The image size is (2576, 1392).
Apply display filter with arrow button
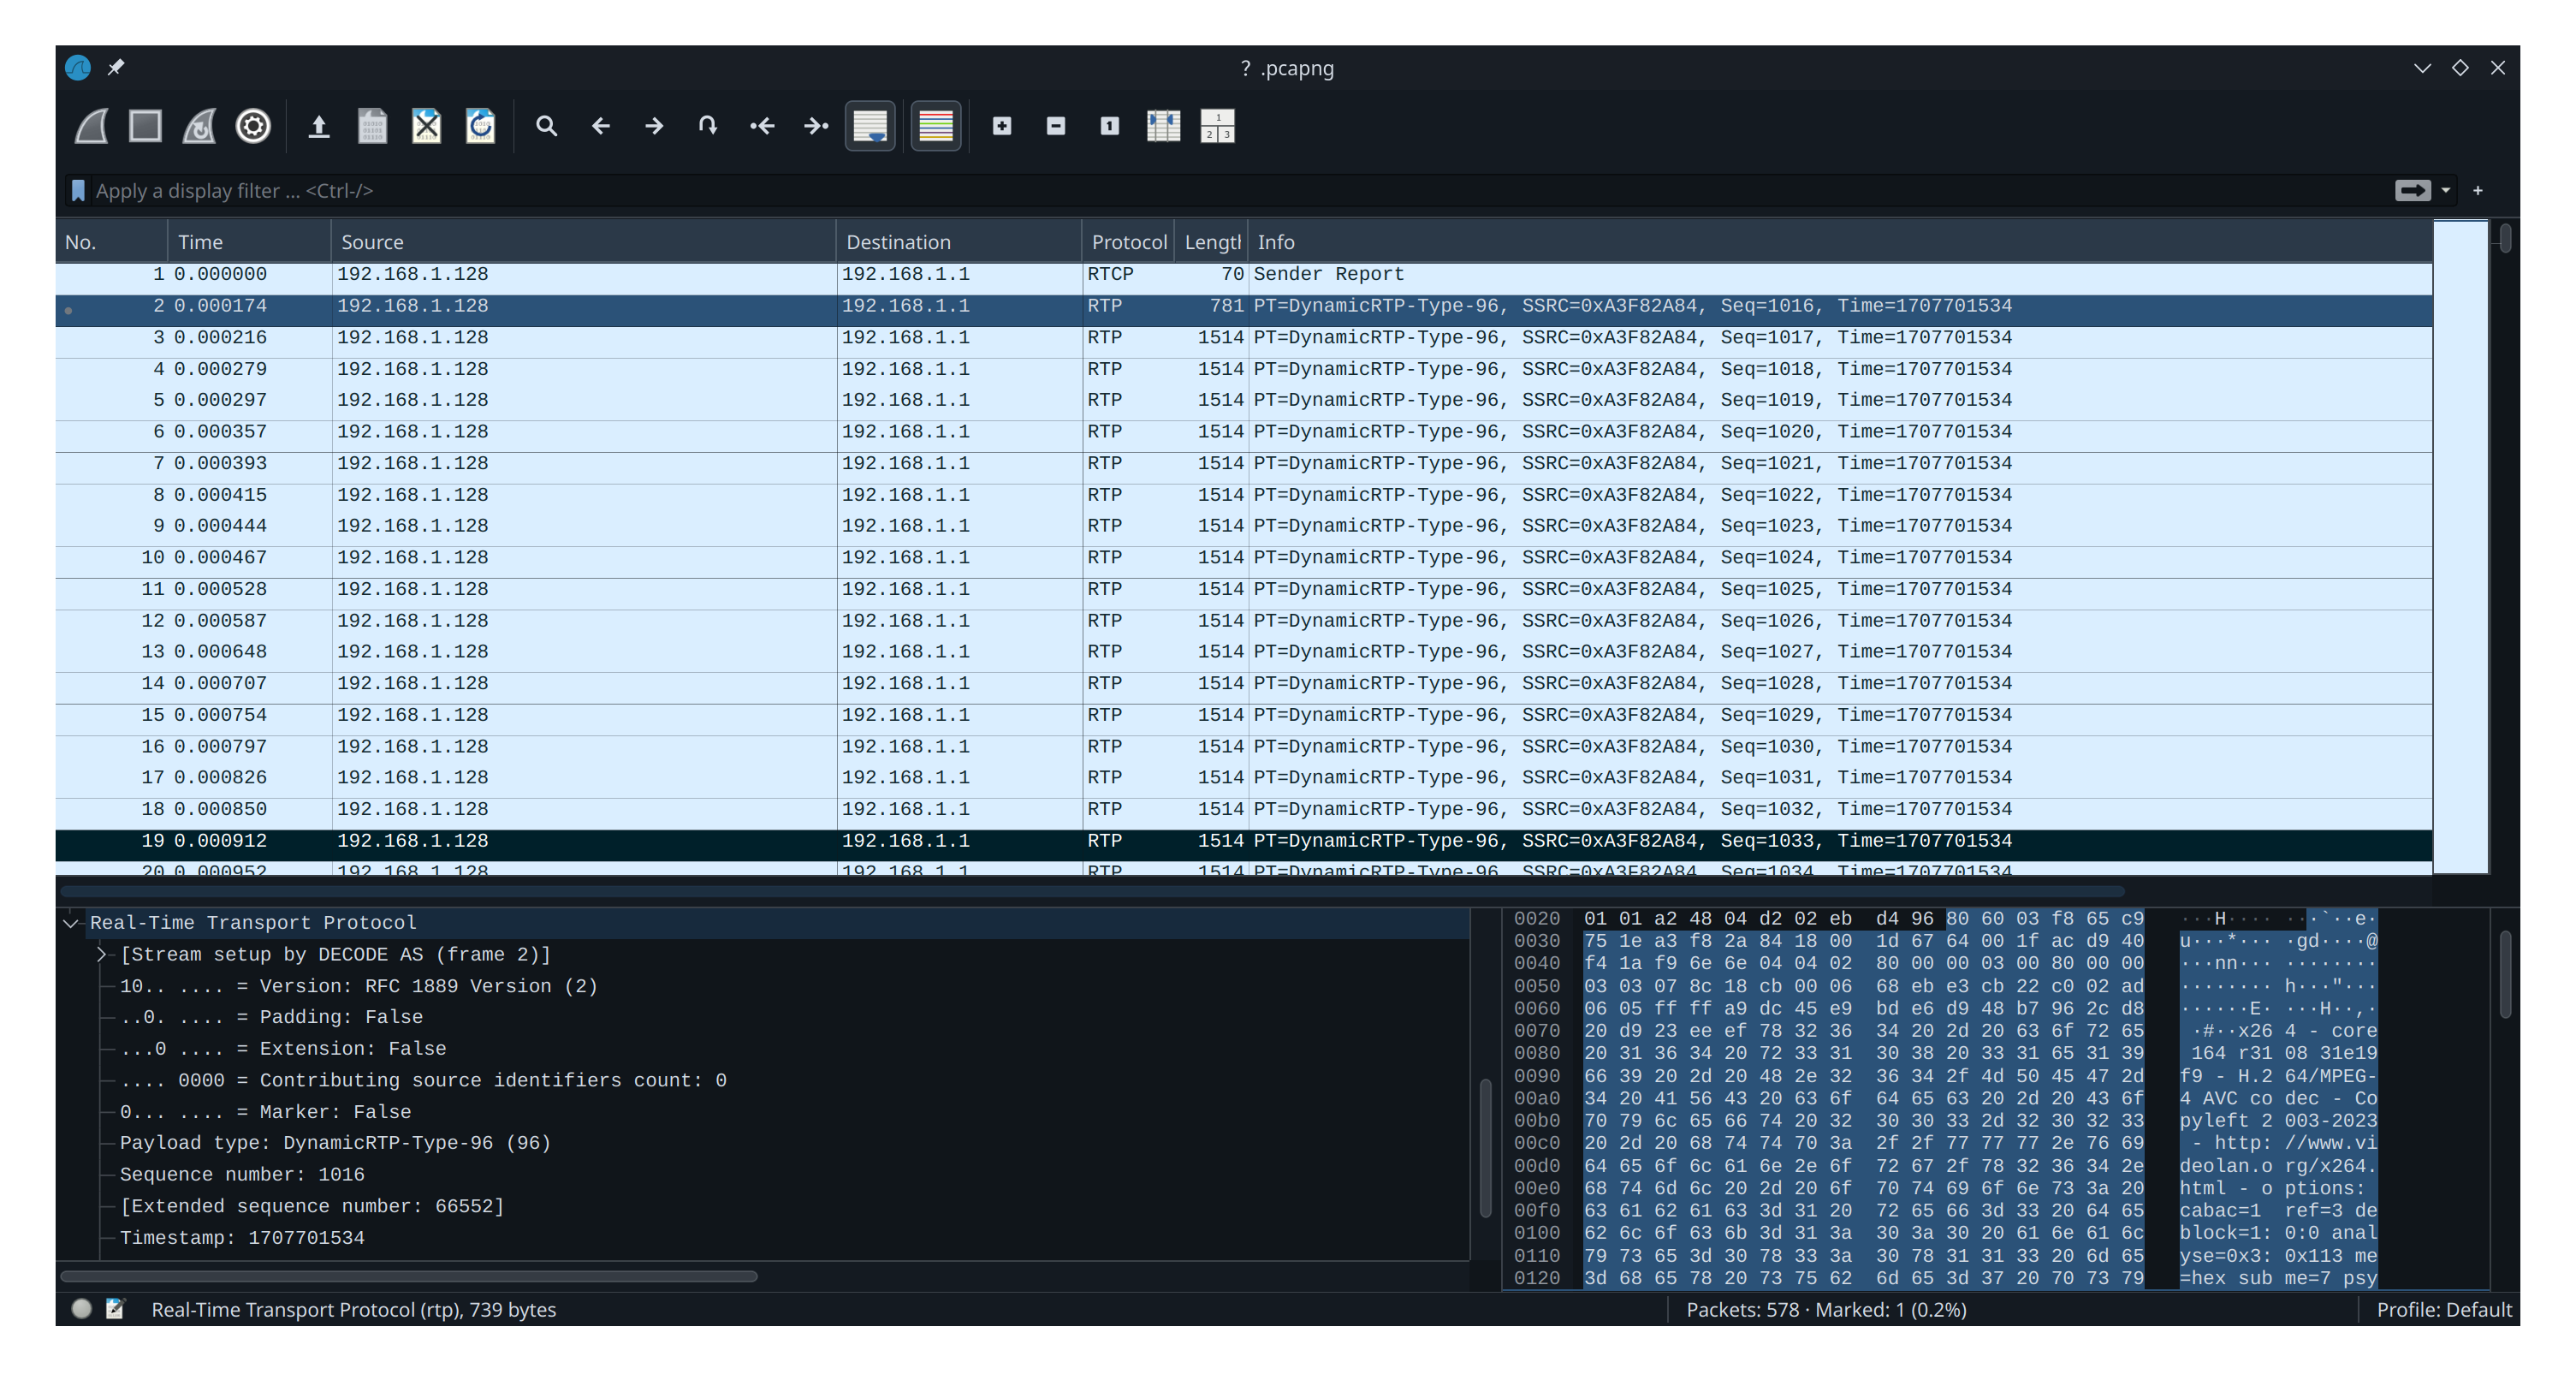tap(2412, 190)
